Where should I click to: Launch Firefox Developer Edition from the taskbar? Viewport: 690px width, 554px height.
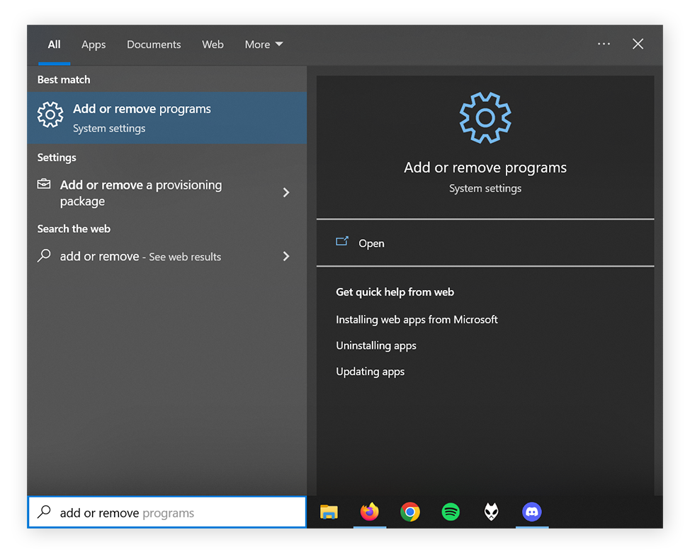(491, 512)
